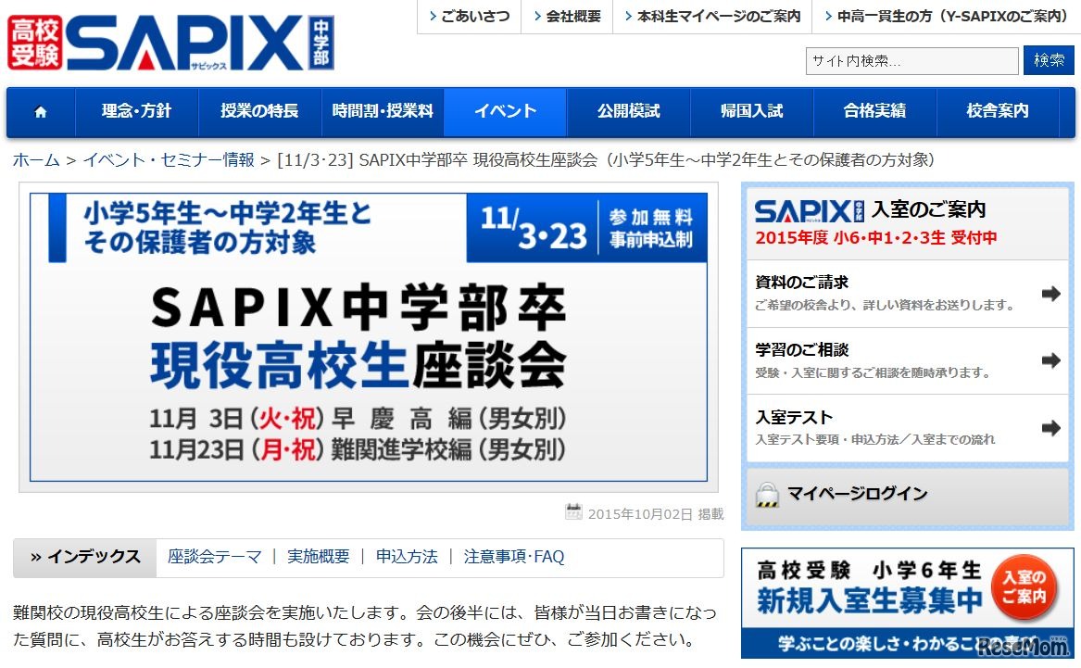The height and width of the screenshot is (668, 1081).
Task: Open the 校舎案内 menu
Action: click(x=998, y=111)
